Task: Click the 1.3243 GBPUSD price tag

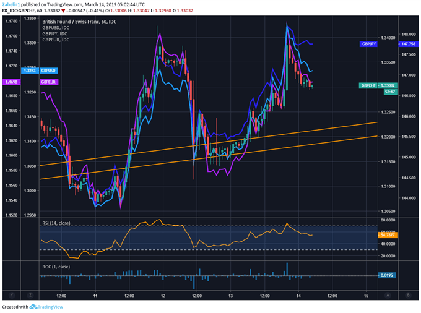Action: click(30, 71)
